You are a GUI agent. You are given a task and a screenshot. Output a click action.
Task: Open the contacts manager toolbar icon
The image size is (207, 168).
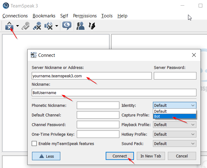[80, 26]
